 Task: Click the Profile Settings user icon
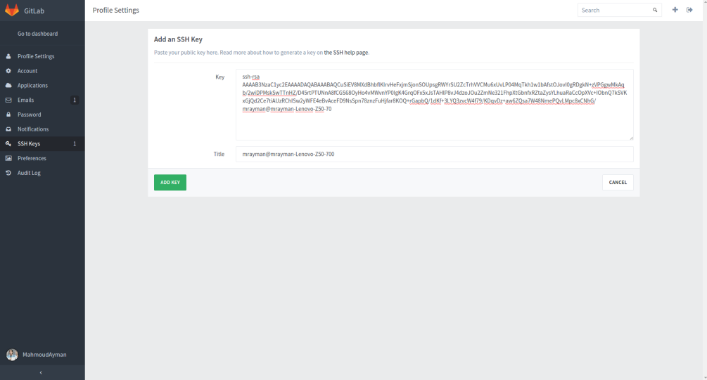8,56
